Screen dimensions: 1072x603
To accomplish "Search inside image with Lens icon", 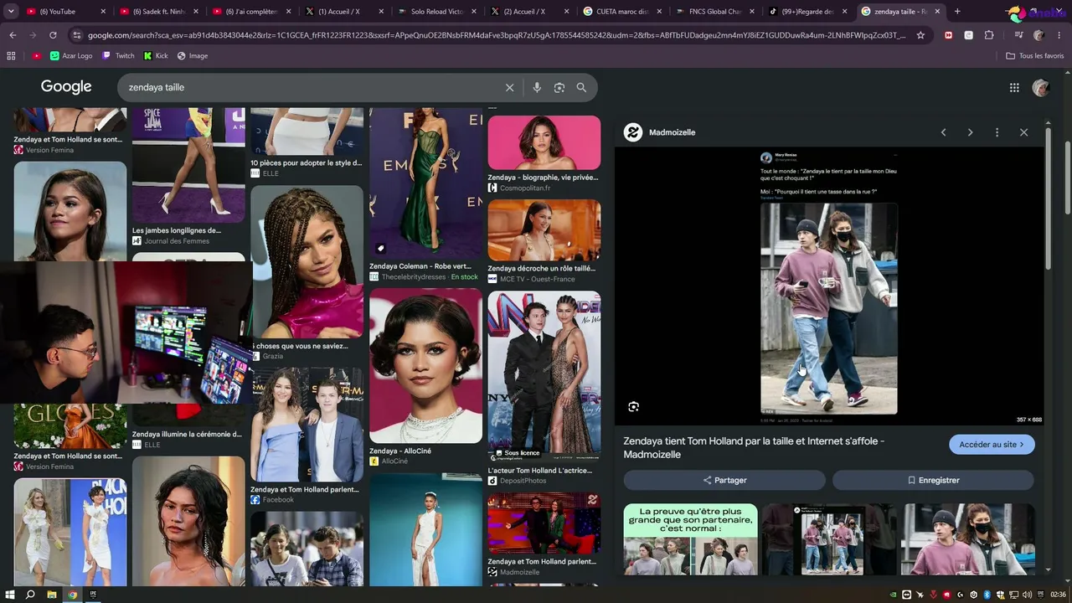I will click(634, 407).
